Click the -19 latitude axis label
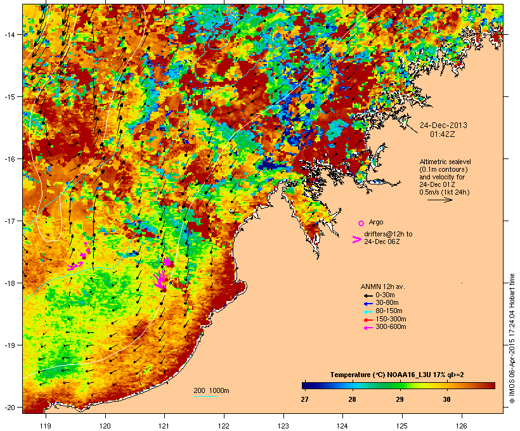The height and width of the screenshot is (431, 520). point(9,345)
